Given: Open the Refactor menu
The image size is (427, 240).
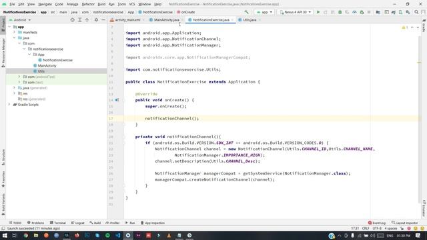Looking at the screenshot, I should pyautogui.click(x=88, y=4).
